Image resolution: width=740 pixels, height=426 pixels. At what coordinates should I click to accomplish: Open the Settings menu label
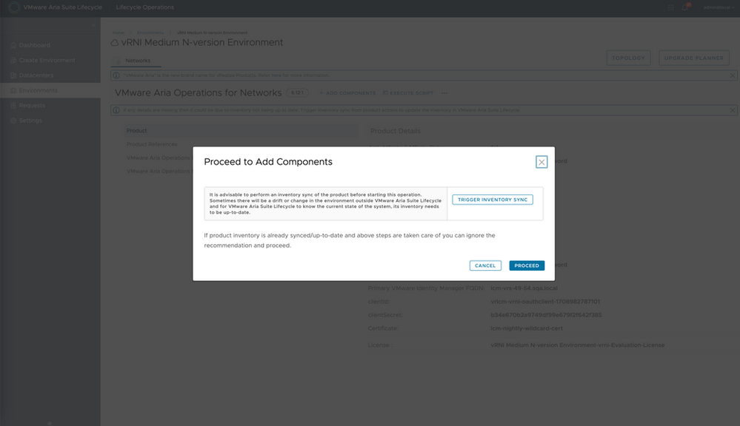[30, 121]
